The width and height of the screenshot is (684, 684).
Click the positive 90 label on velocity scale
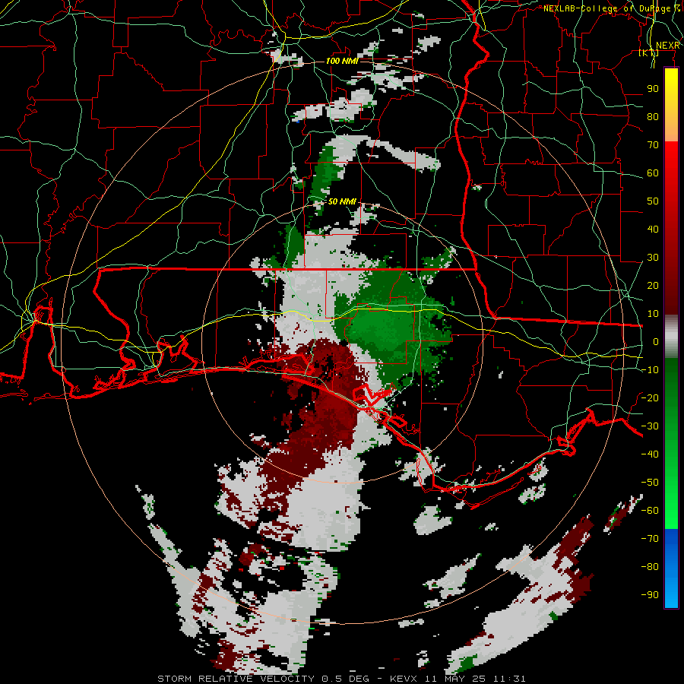point(653,89)
